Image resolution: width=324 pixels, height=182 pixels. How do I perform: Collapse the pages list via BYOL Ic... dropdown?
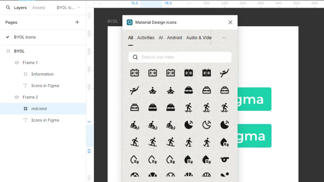pyautogui.click(x=68, y=8)
